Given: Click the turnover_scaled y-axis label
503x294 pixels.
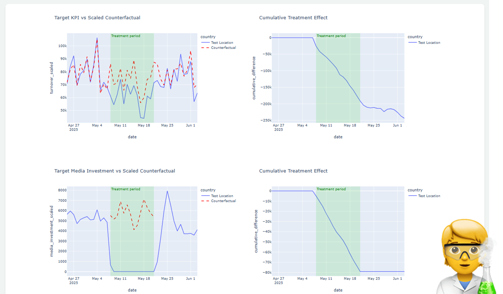Looking at the screenshot, I should (51, 77).
